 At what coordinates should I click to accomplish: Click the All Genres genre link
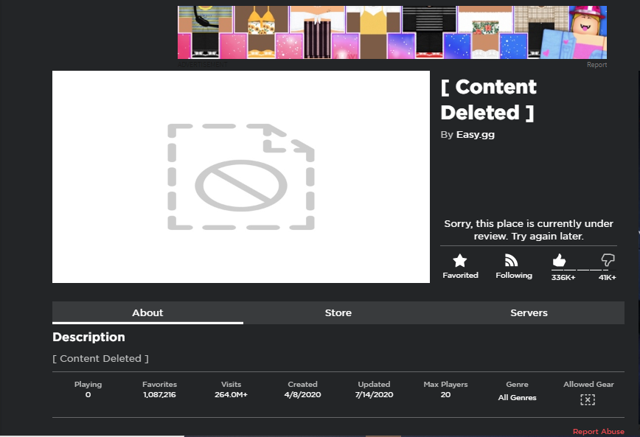click(x=517, y=397)
